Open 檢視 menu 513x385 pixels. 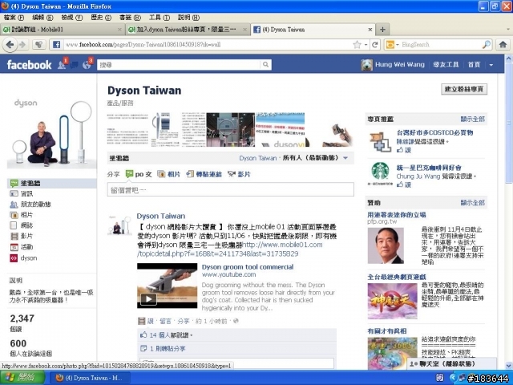(72, 18)
